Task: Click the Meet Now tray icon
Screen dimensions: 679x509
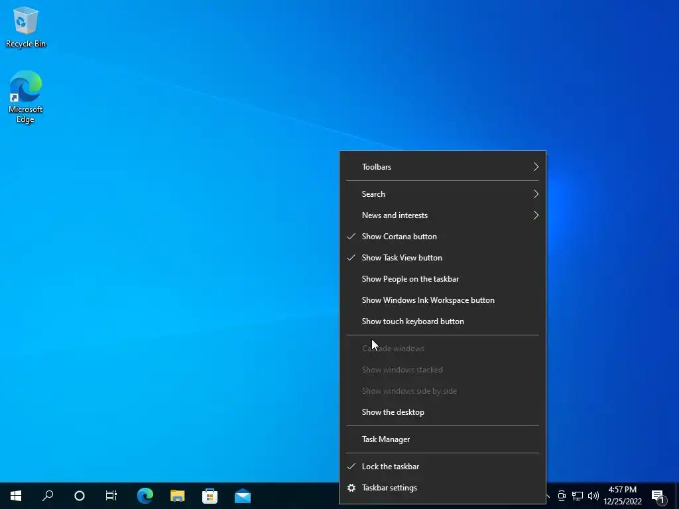Action: point(562,496)
